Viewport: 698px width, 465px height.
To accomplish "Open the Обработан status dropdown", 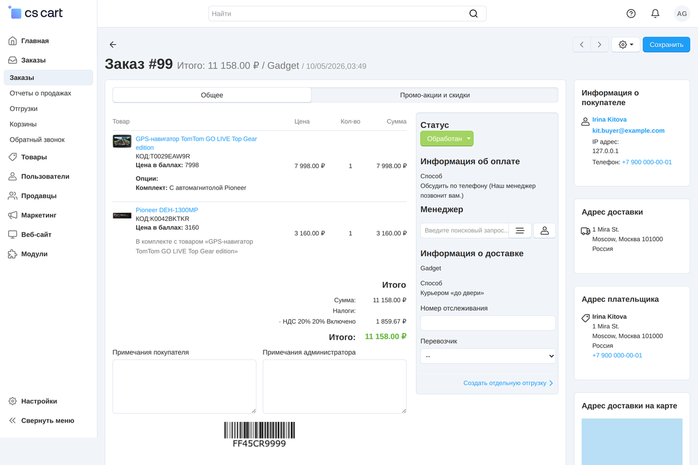I will [x=447, y=139].
